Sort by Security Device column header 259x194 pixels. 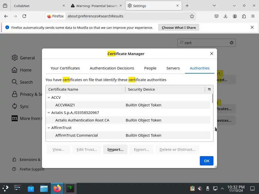[165, 89]
